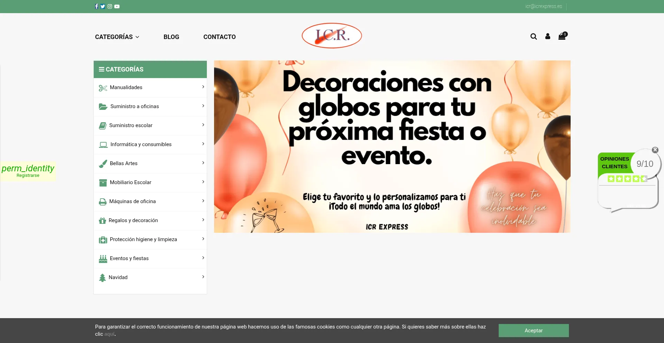Click the Registrarse link on the left
Image resolution: width=664 pixels, height=343 pixels.
click(x=28, y=175)
